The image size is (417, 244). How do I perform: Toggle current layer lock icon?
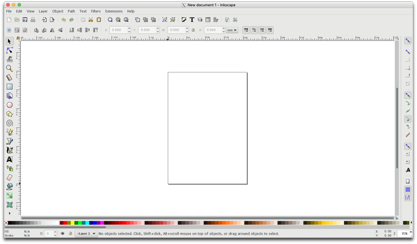(70, 234)
